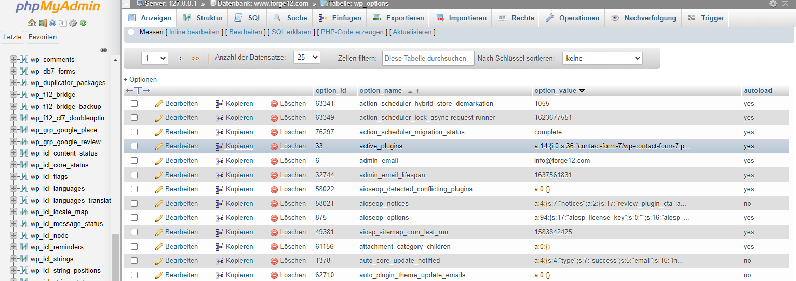This screenshot has width=796, height=281.
Task: Expand the wp_duplicator_packages tree node
Action: point(14,82)
